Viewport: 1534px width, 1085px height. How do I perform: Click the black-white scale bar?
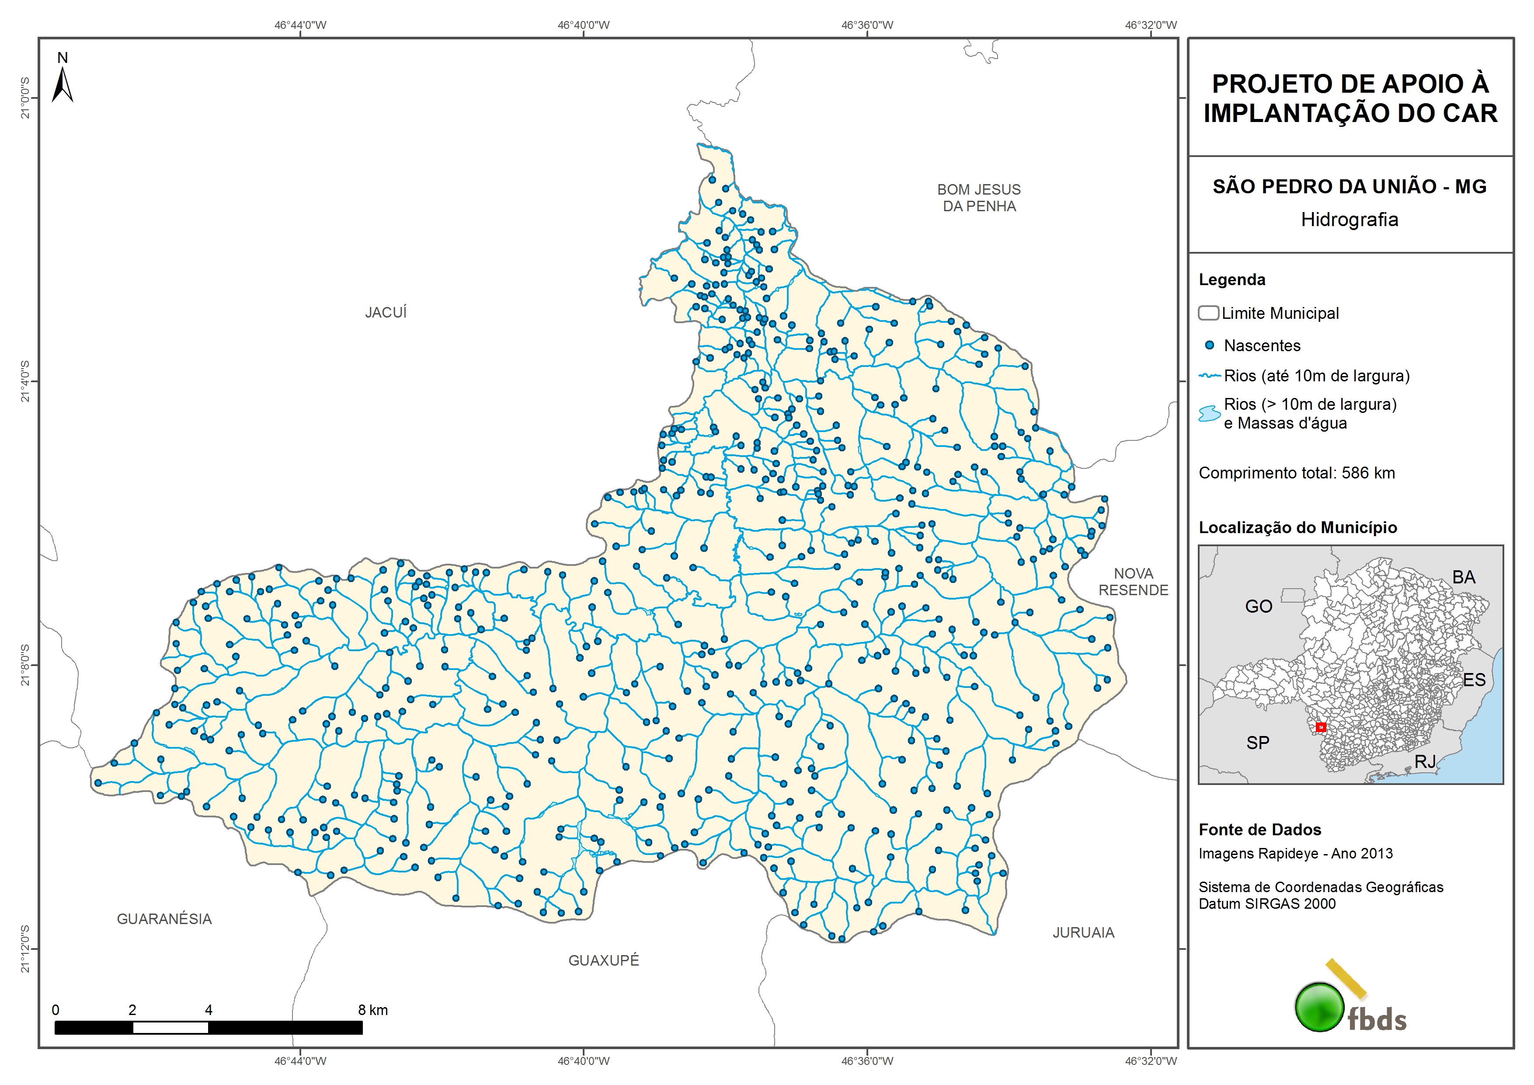pos(209,1028)
